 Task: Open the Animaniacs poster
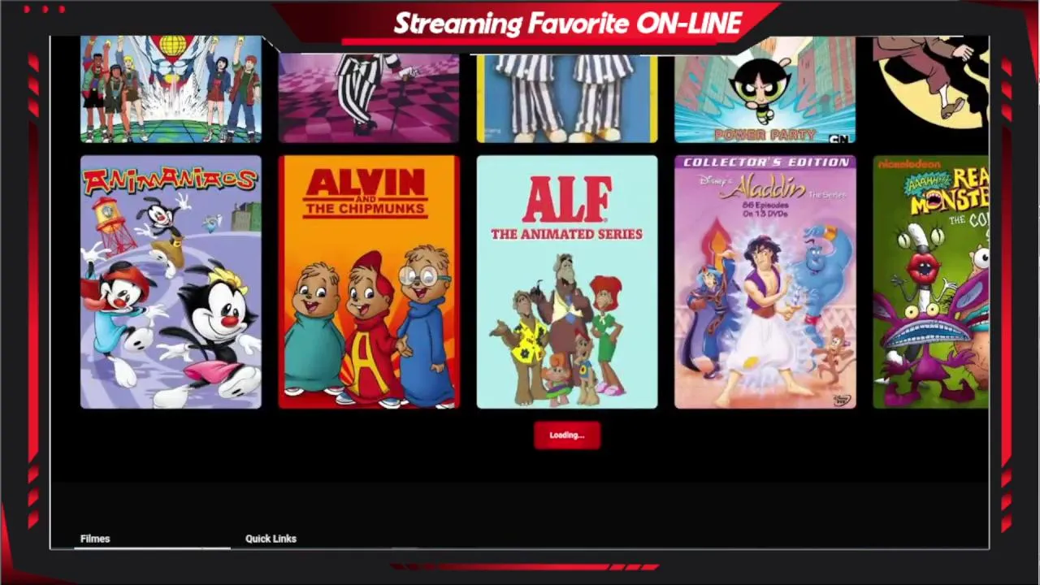coord(171,282)
